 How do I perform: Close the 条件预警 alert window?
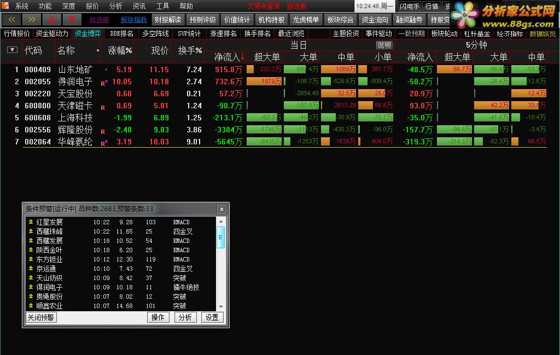click(221, 209)
